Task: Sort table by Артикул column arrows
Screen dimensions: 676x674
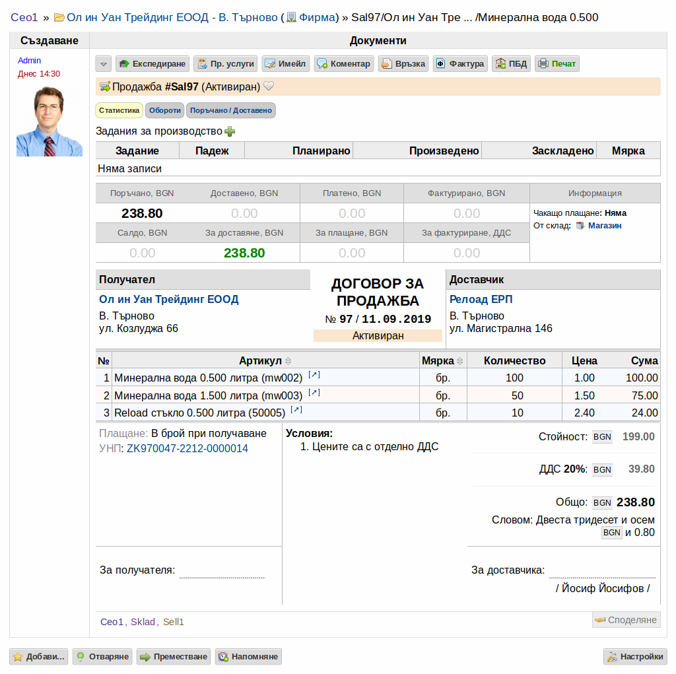Action: 288,361
